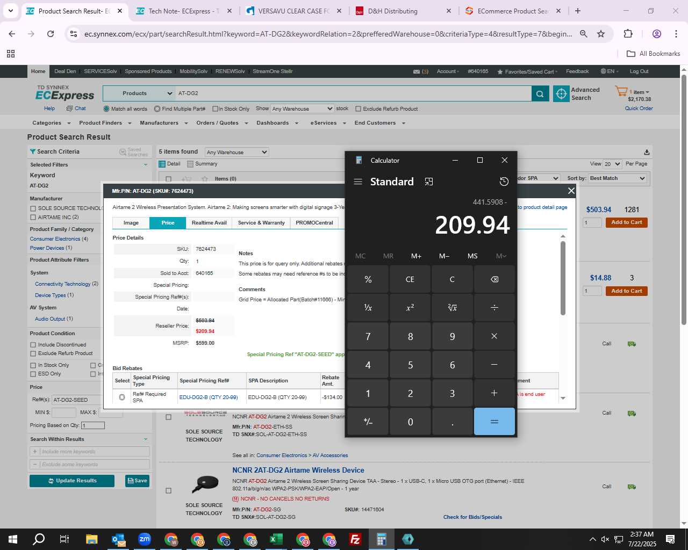Check Exclude Refurb Product near search bar
This screenshot has height=550, width=688.
click(358, 109)
